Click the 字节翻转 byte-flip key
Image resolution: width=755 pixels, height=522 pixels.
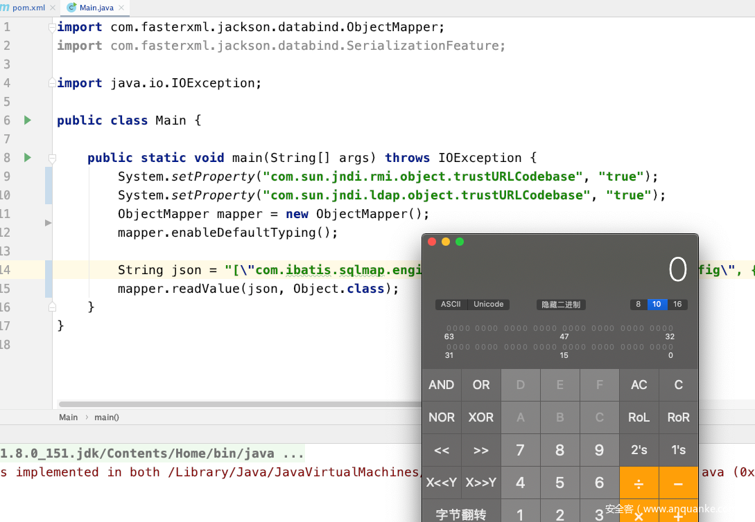tap(461, 511)
